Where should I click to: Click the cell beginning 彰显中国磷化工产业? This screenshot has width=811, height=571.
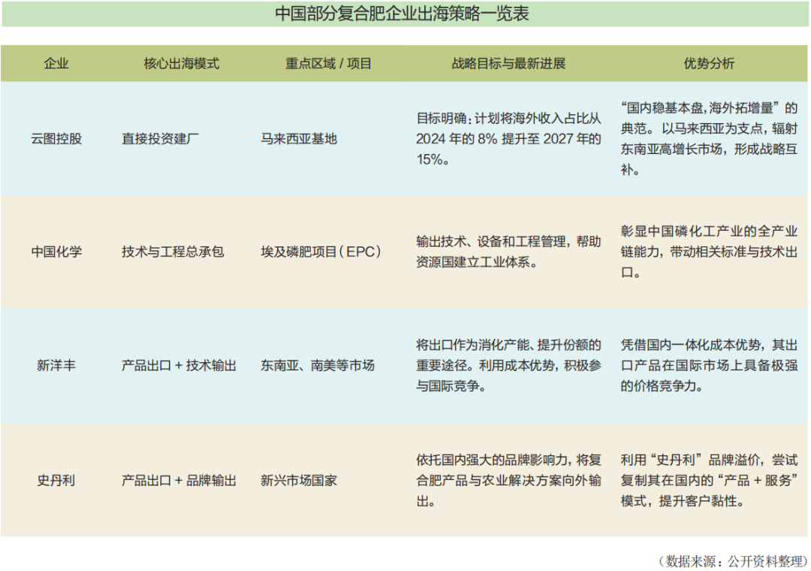coord(709,252)
